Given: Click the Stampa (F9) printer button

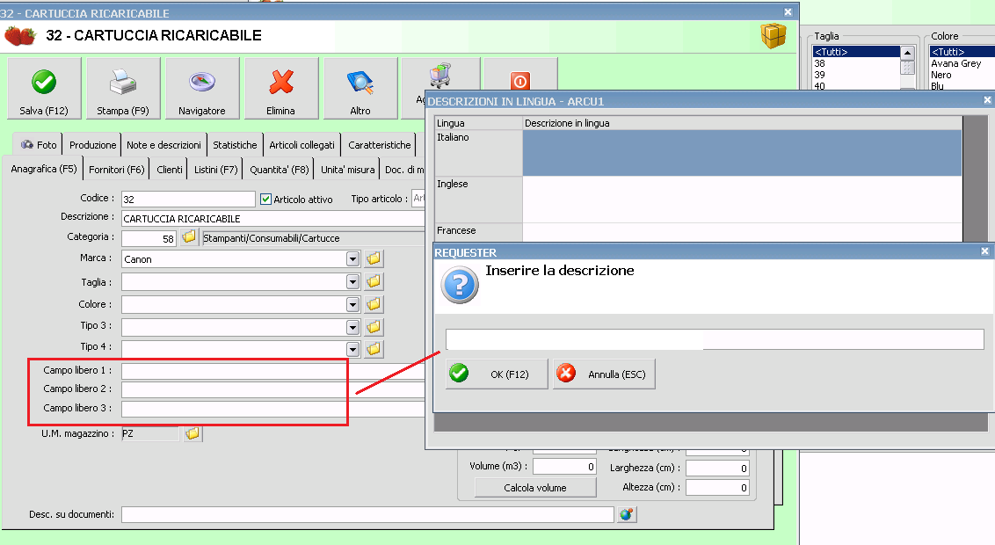Looking at the screenshot, I should [122, 88].
